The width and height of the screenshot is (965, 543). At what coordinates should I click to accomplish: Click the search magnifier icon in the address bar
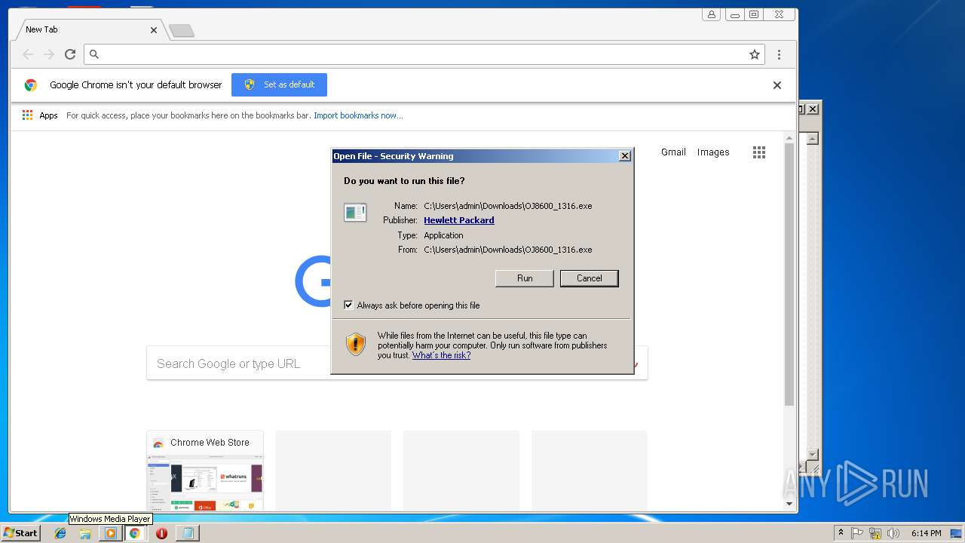tap(94, 54)
